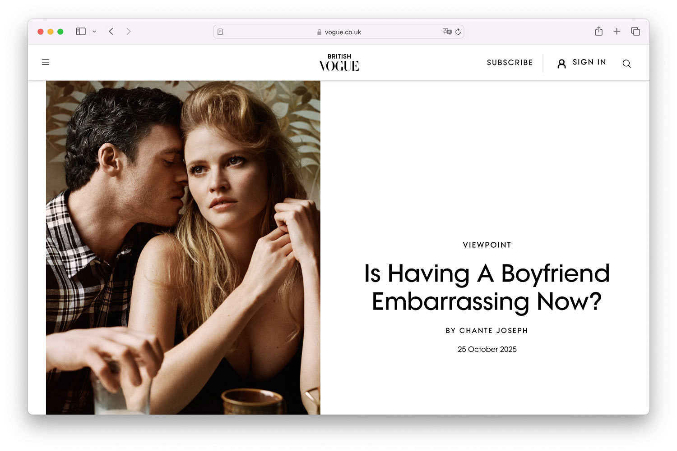
Task: Open a new tab with plus icon
Action: [617, 31]
